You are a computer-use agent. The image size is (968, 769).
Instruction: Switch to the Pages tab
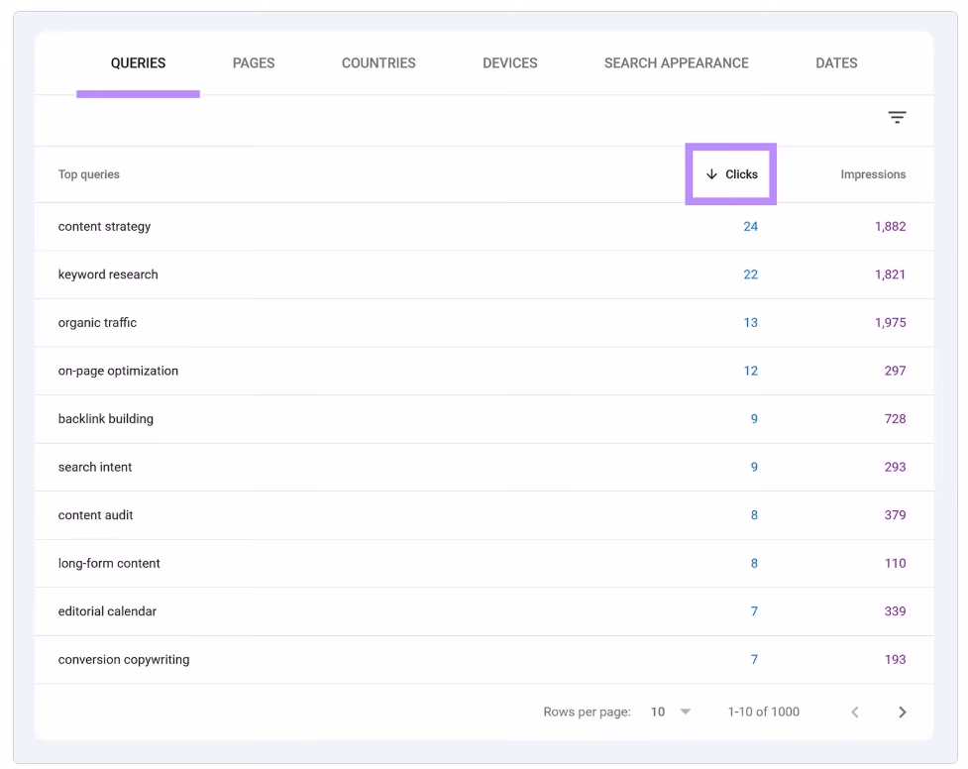pos(253,63)
